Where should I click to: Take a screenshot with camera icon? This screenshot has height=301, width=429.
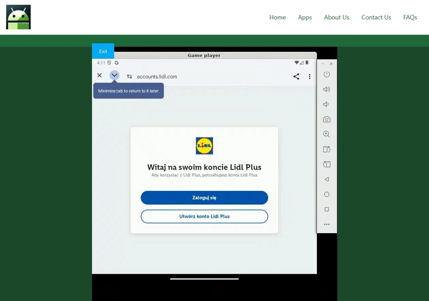pos(326,119)
